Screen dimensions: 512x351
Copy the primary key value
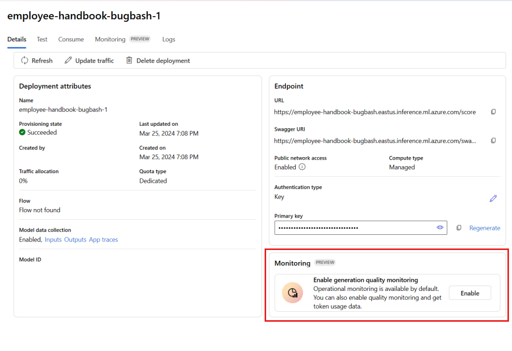[459, 228]
